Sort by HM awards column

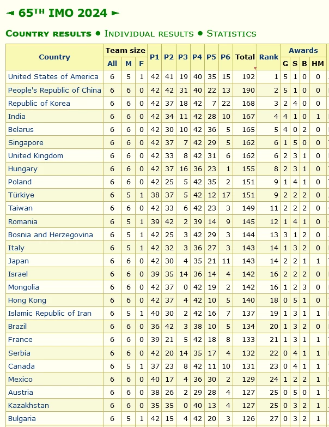pos(318,64)
